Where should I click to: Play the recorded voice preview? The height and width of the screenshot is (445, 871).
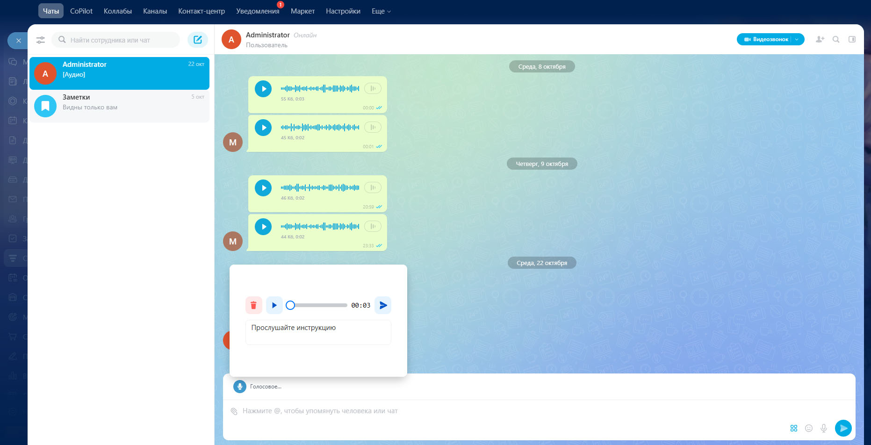[274, 305]
